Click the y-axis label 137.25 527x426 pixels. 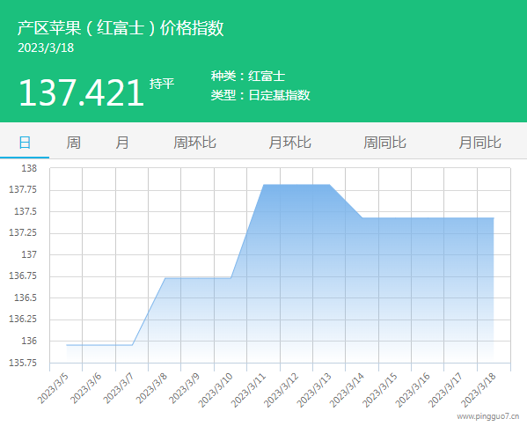pos(23,232)
